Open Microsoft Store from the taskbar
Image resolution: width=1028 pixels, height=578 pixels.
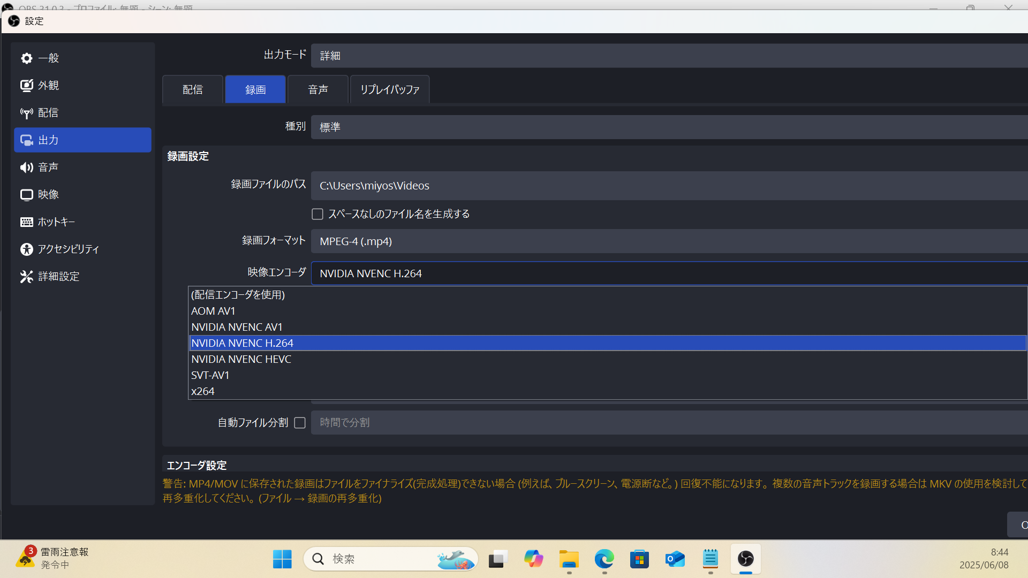coord(639,559)
